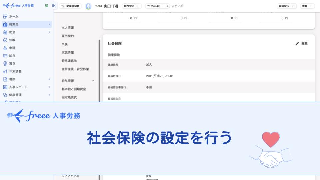Click the 申請 stamp icon

pyautogui.click(x=5, y=48)
